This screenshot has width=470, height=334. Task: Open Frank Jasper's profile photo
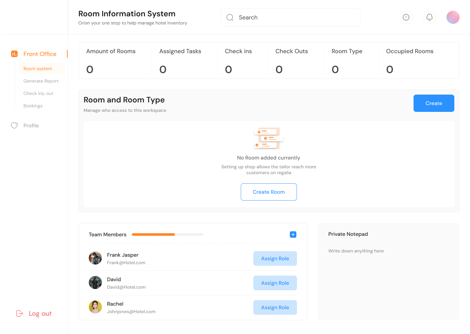tap(95, 258)
